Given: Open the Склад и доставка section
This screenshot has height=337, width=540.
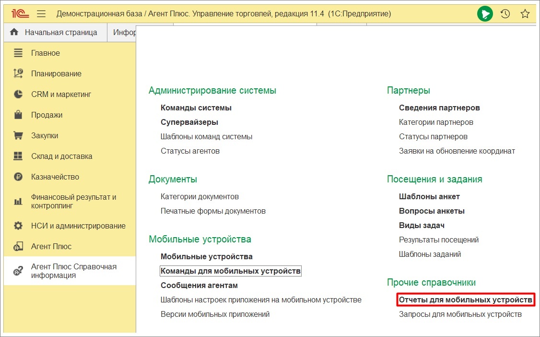Looking at the screenshot, I should [x=62, y=156].
